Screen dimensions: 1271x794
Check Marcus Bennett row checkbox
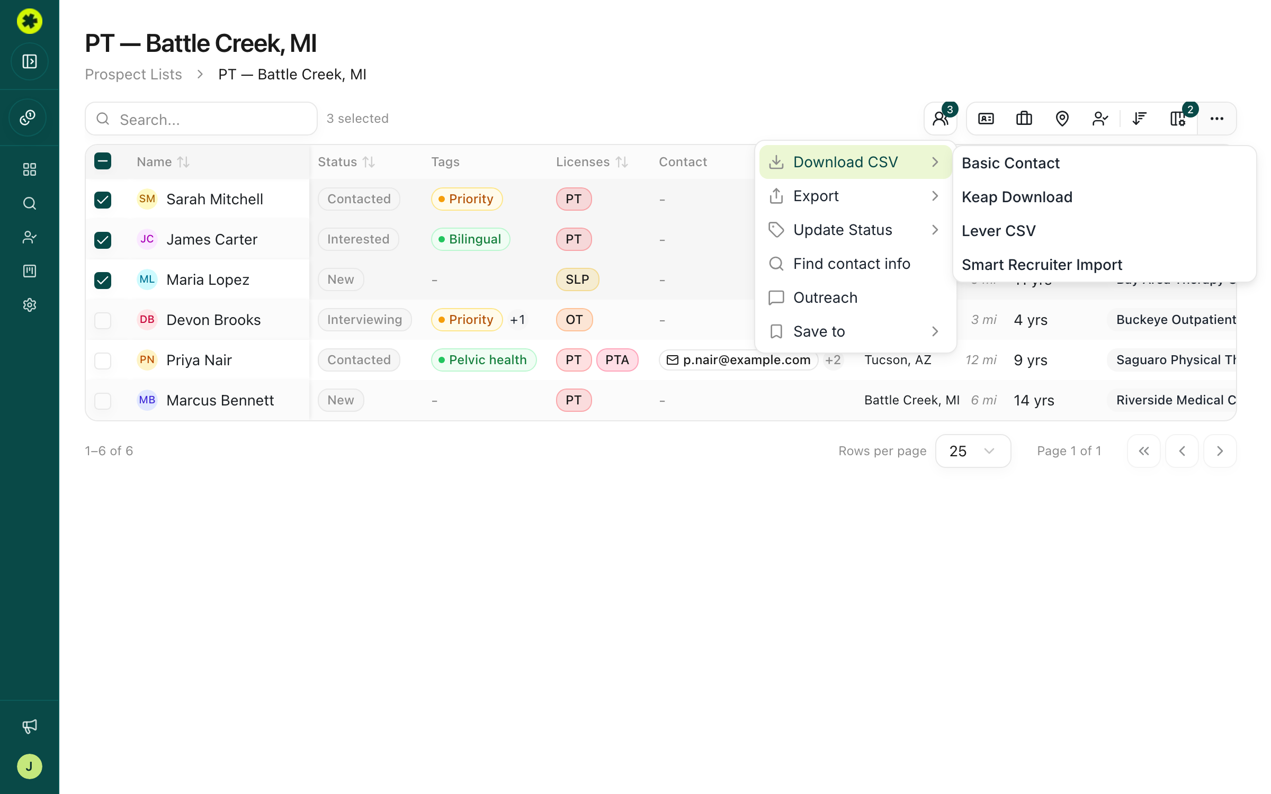coord(103,401)
